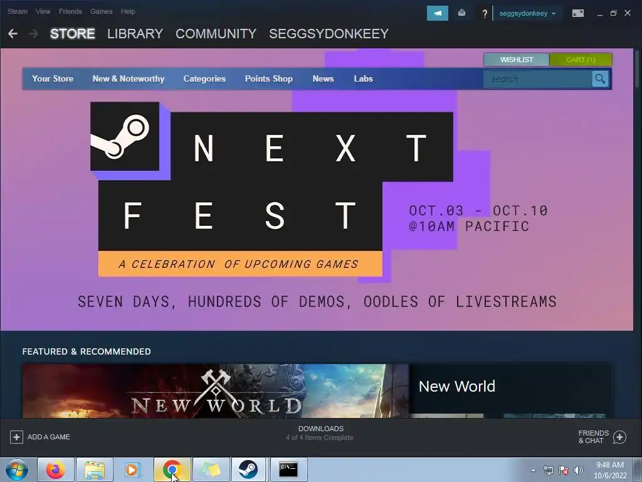Screen dimensions: 642x482
Task: Open the announcements megaphone icon
Action: 437,13
